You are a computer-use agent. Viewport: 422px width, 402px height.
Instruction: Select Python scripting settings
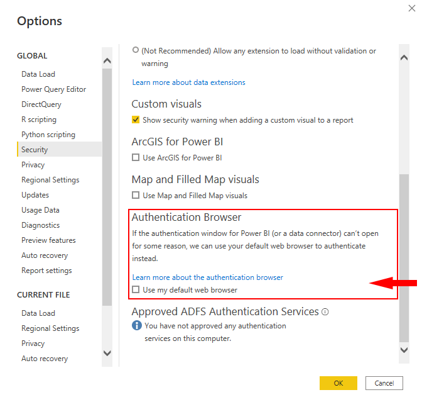[48, 135]
